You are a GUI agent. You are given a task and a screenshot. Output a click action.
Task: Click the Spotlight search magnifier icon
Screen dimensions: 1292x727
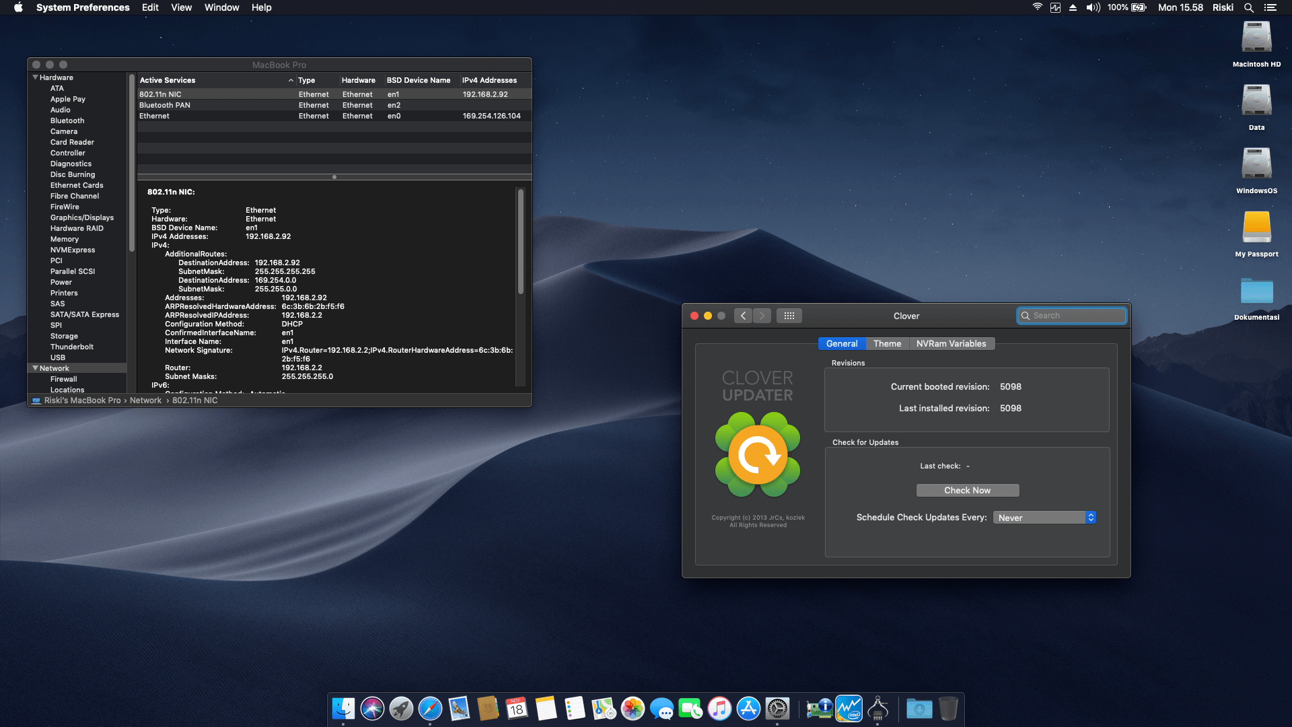click(1248, 7)
